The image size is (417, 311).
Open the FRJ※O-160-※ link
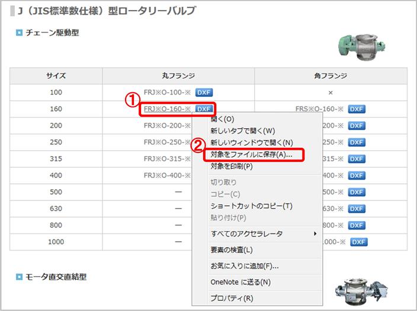pos(167,109)
